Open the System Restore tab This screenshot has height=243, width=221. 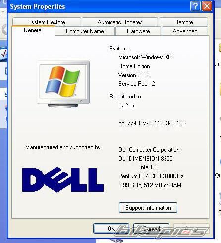(x=47, y=22)
